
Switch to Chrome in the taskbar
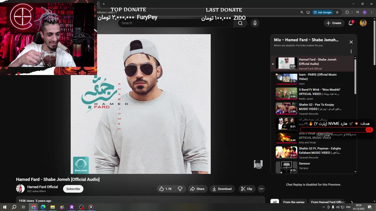coord(34,207)
